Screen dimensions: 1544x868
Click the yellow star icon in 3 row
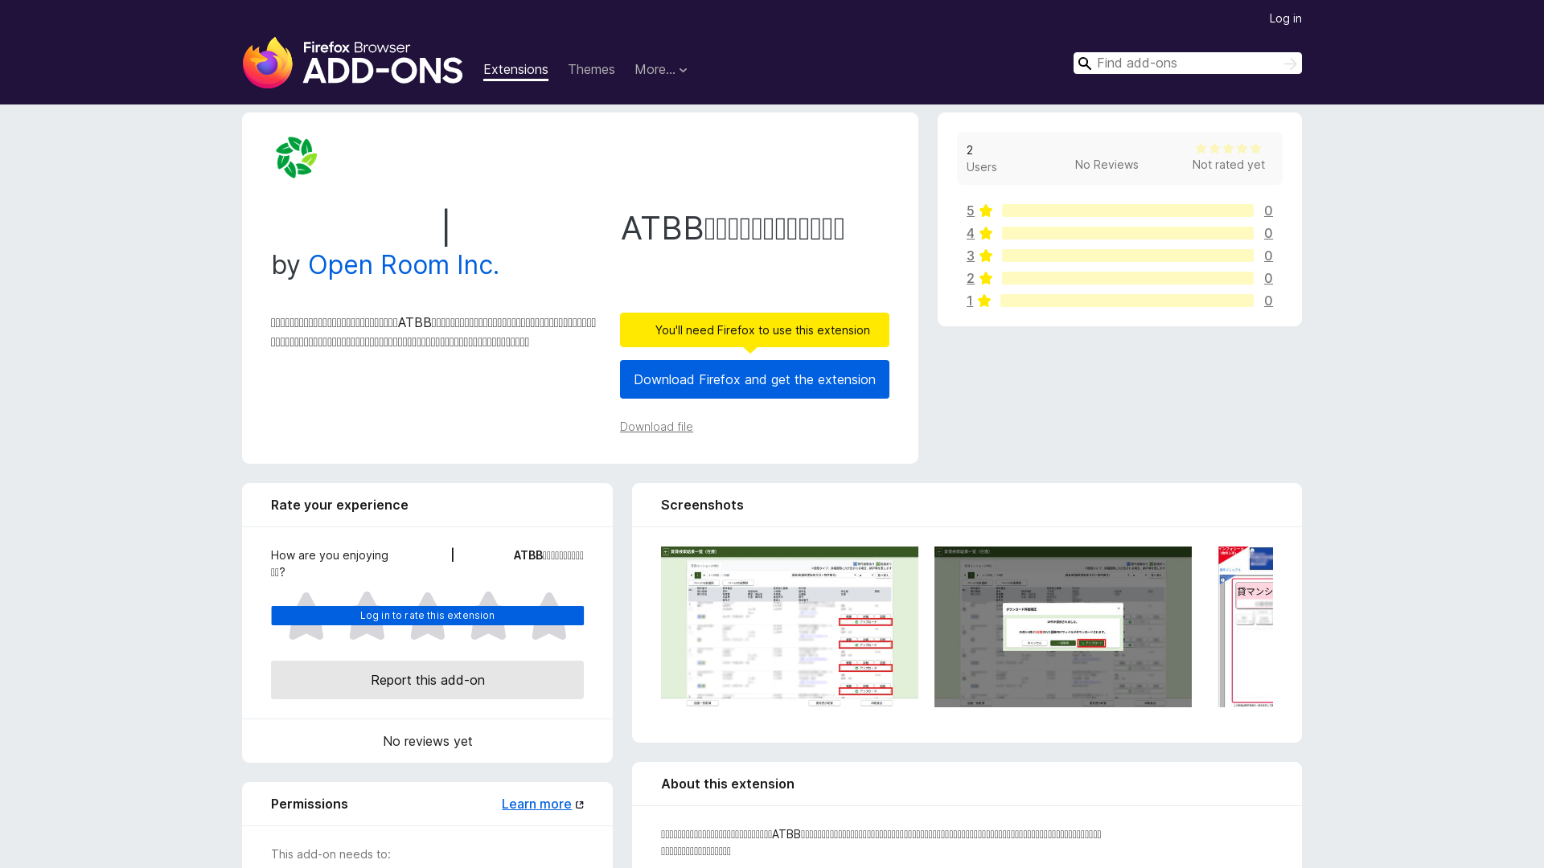pos(986,256)
